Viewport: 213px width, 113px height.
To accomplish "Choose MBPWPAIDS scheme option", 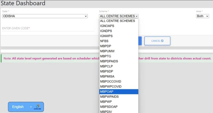I will (x=119, y=96).
